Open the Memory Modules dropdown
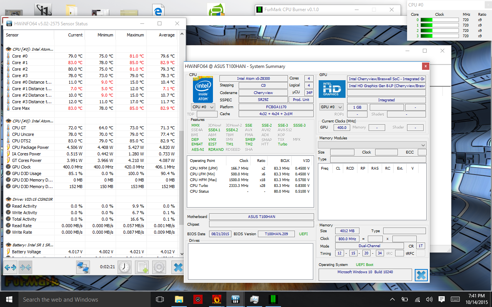This screenshot has height=307, width=492. [x=372, y=145]
